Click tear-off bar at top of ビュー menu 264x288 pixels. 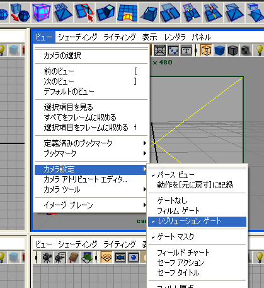pos(91,49)
